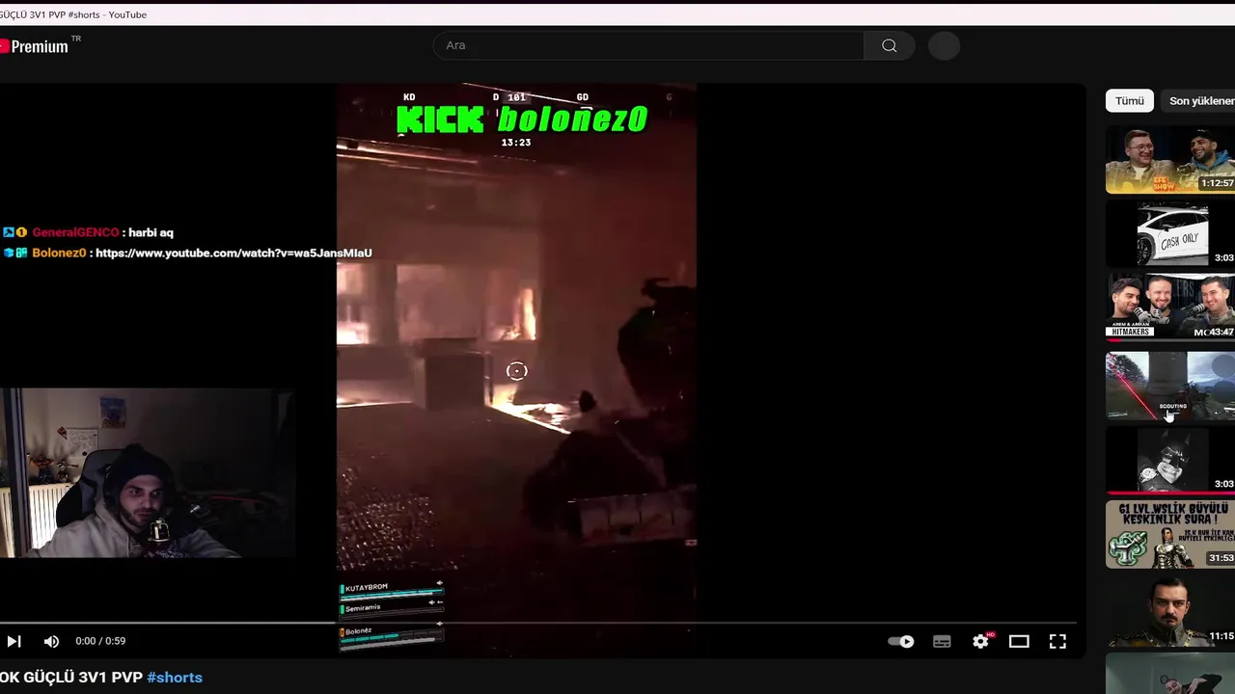Click the KICK bolonez0 overlay text
Screen dimensions: 1235x694
click(522, 120)
